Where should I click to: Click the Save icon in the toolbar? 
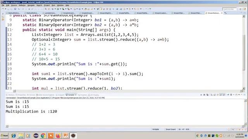tap(9, 9)
